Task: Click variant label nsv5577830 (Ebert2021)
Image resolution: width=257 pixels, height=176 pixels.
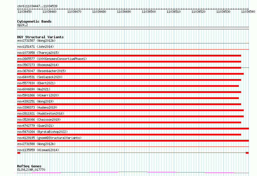Action: click(36, 83)
